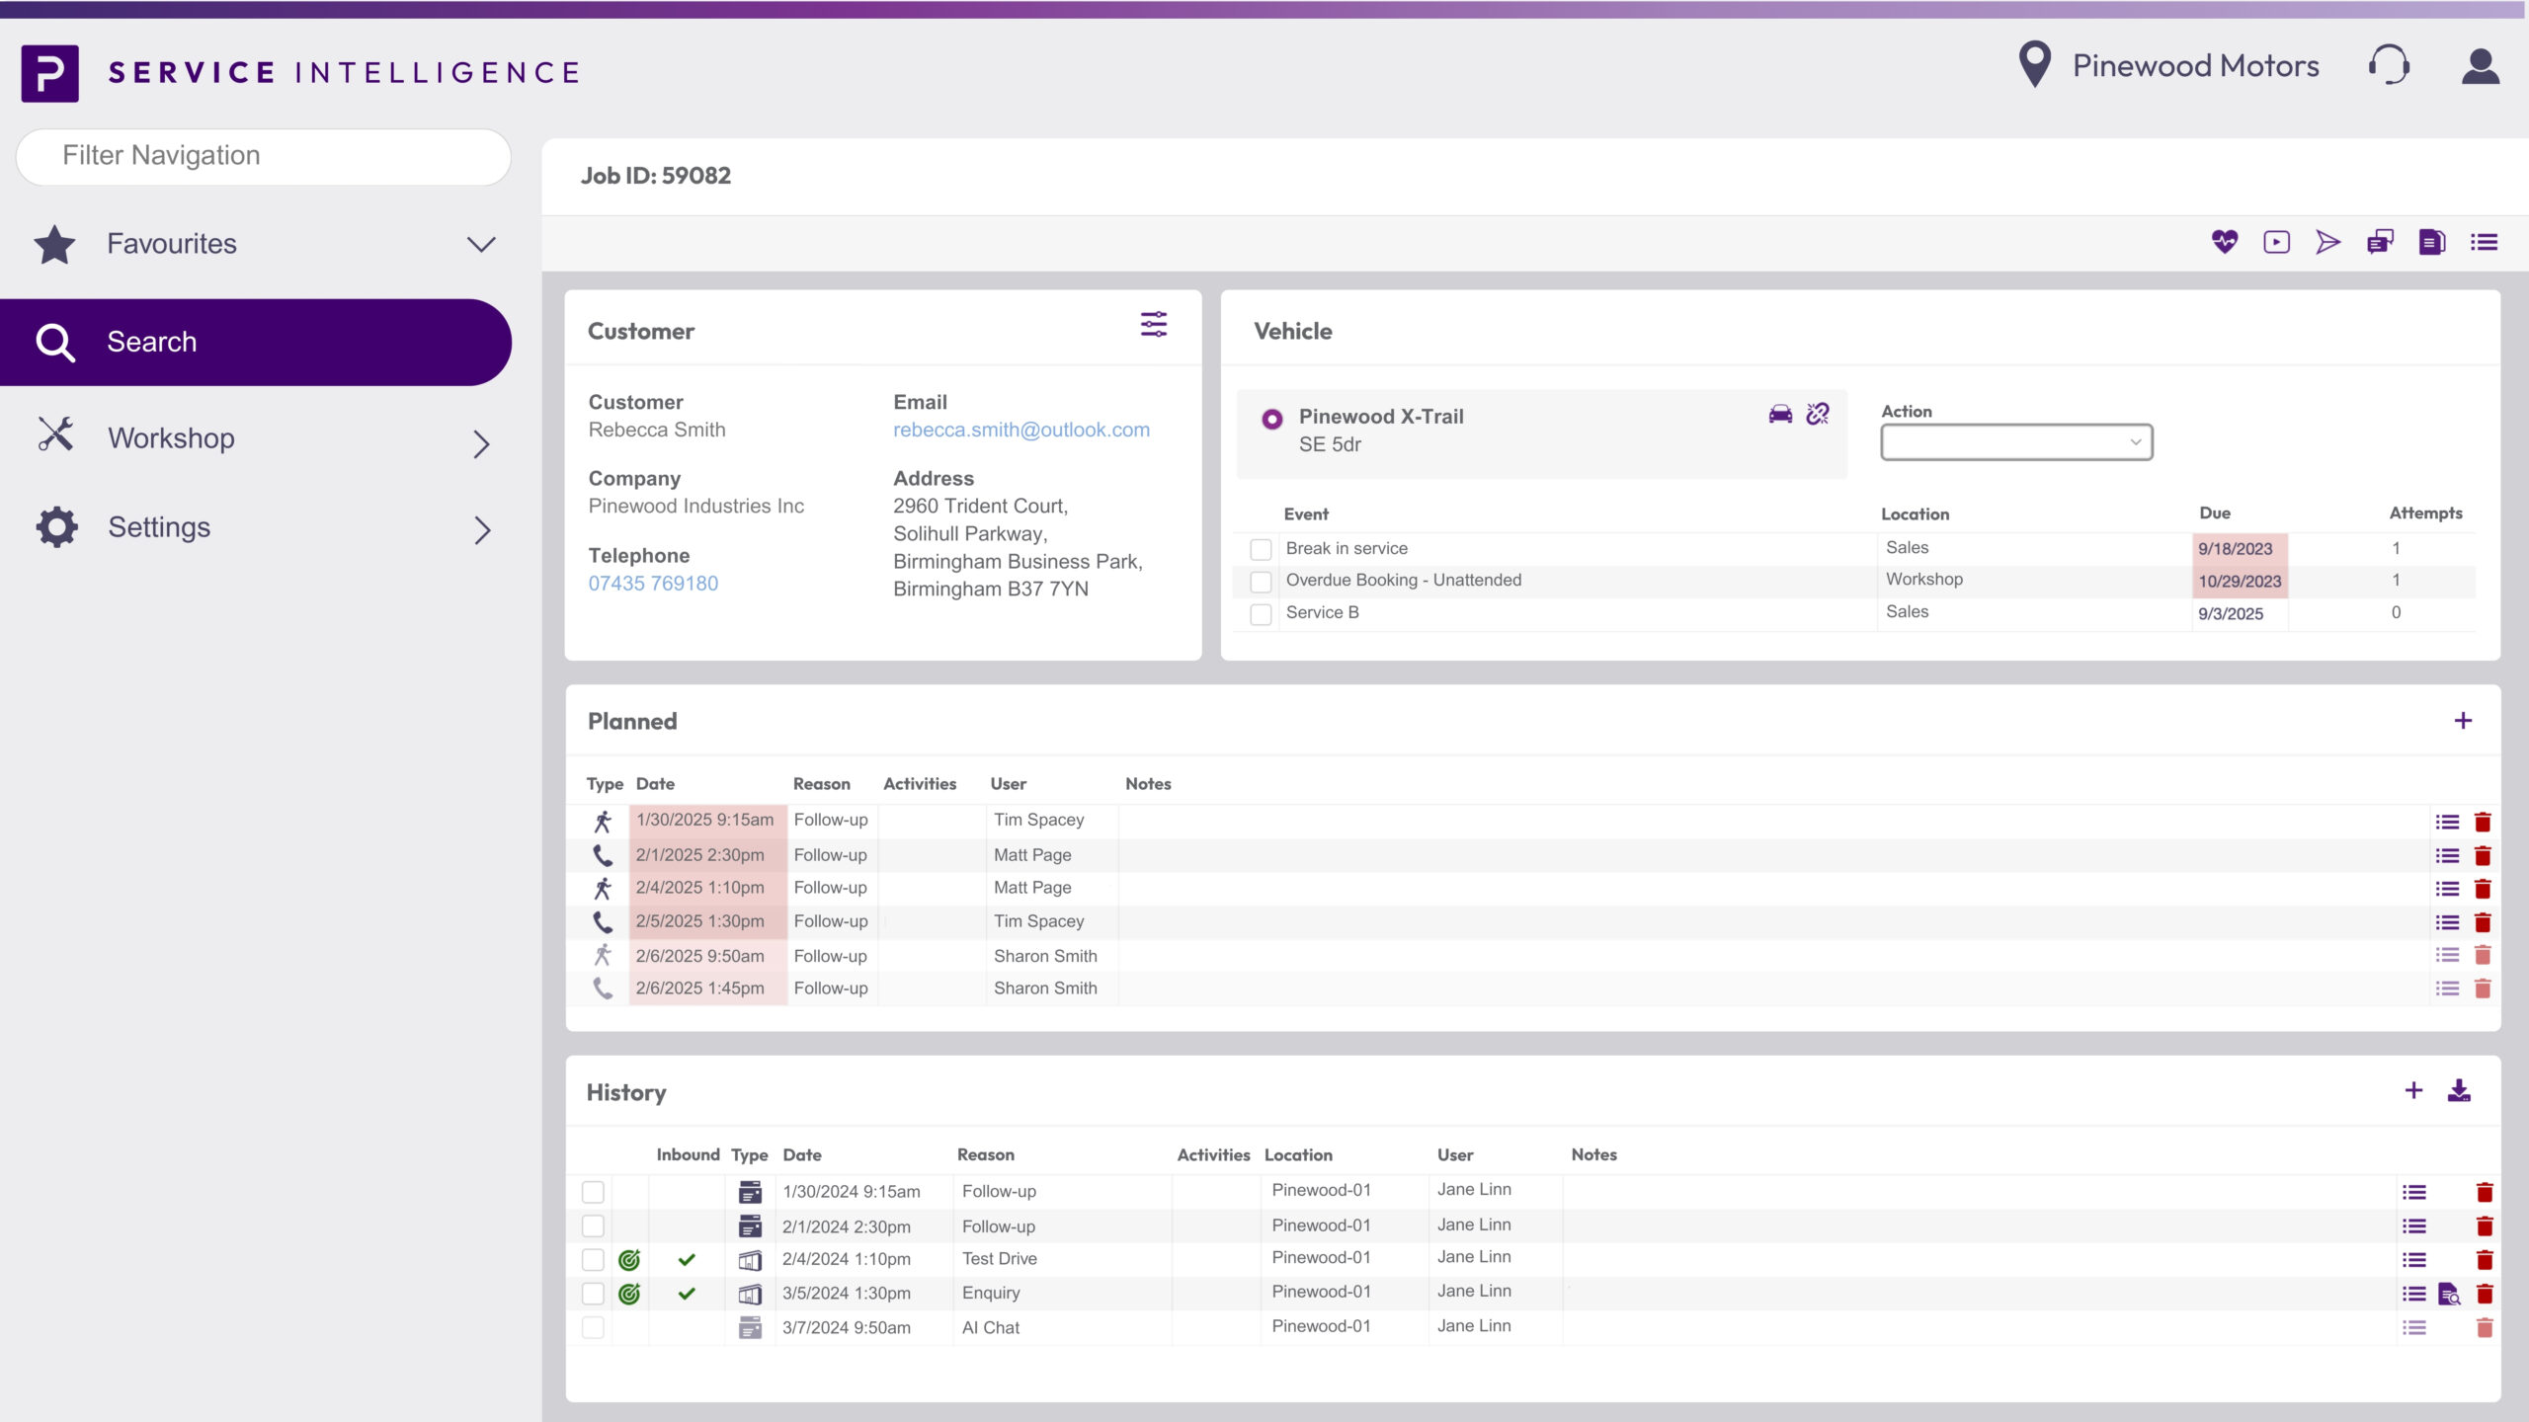Open customer filter settings sliders icon

(x=1153, y=325)
